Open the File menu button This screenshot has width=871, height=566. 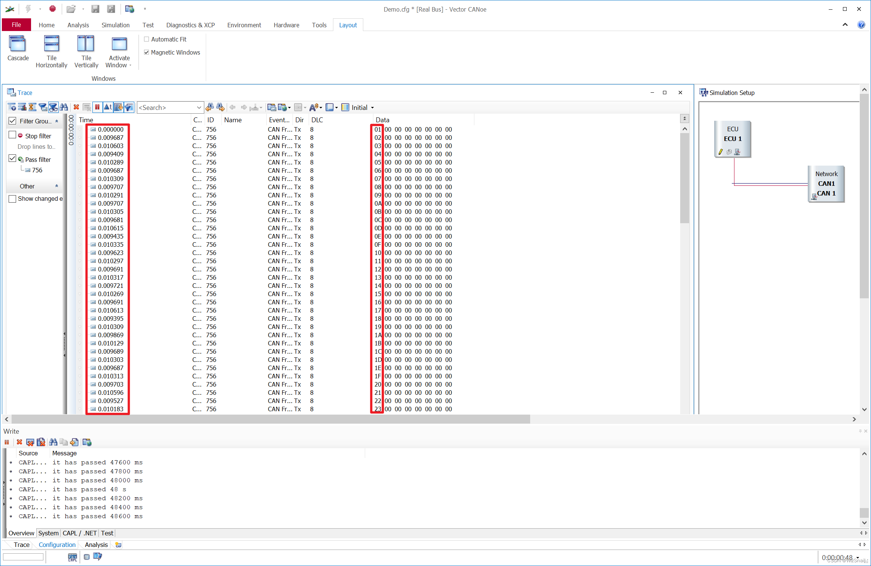[16, 25]
